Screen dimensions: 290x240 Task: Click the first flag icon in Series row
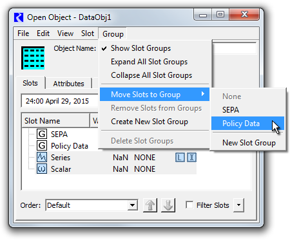coord(180,158)
